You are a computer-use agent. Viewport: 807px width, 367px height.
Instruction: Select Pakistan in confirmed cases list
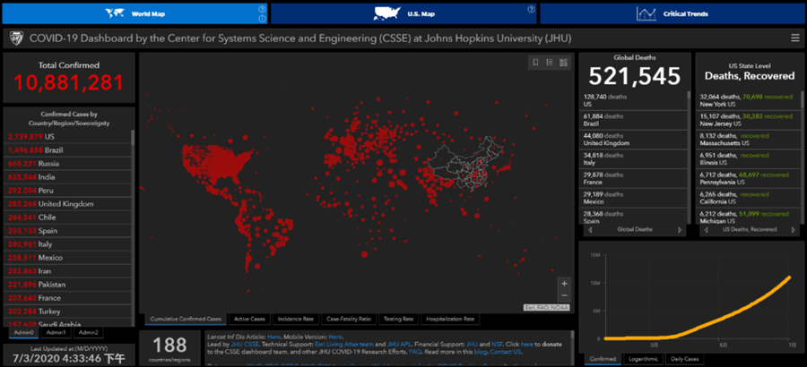point(69,285)
